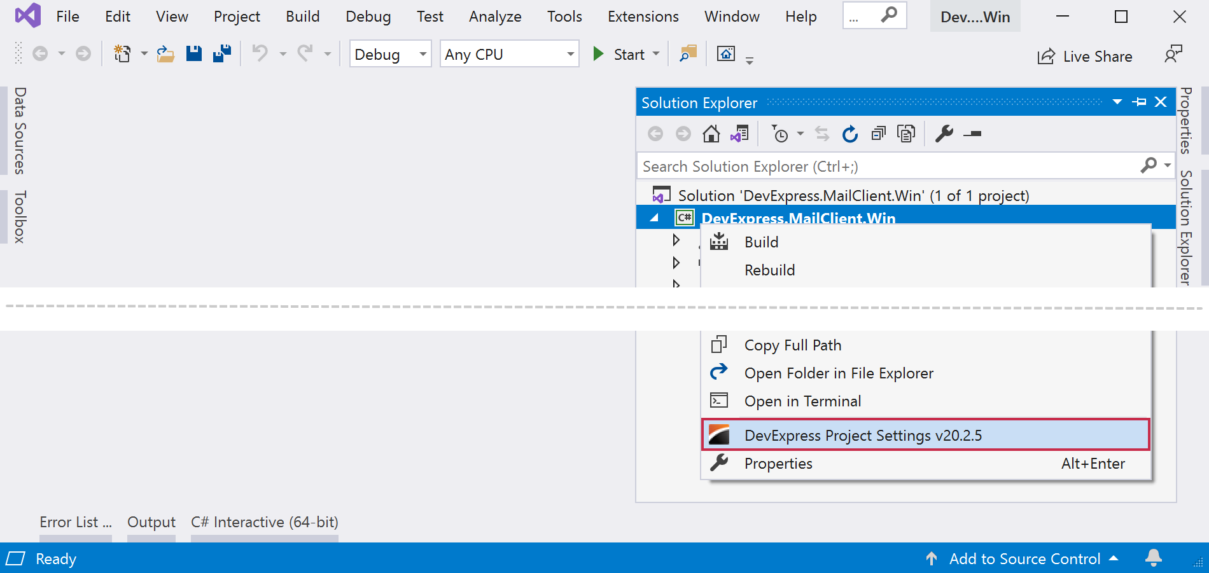The image size is (1209, 573).
Task: Click the Save All toolbar icon
Action: point(222,54)
